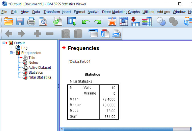192x131 pixels.
Task: Select Nilai Statistika in the outline tree
Action: point(40,77)
